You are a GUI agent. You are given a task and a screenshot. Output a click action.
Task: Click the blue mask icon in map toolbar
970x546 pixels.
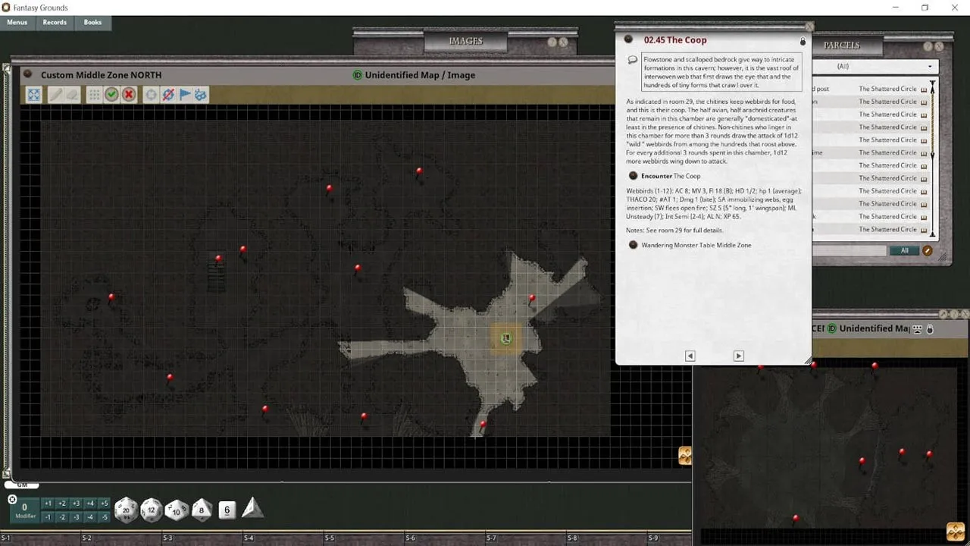pos(201,94)
